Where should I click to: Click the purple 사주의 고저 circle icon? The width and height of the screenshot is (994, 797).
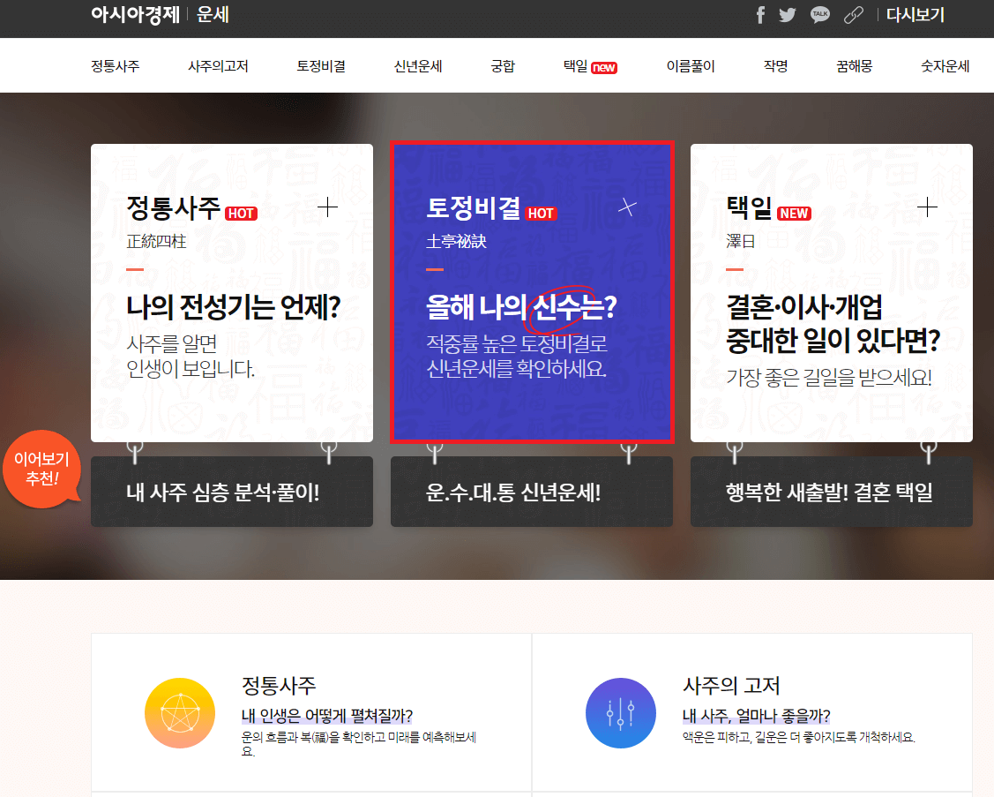[x=621, y=713]
